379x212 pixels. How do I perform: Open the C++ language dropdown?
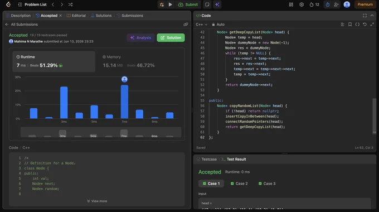click(202, 25)
